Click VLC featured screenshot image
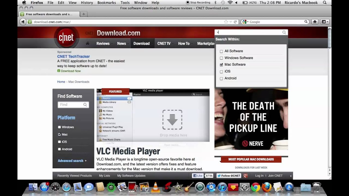Image resolution: width=349 pixels, height=196 pixels. coord(153,115)
